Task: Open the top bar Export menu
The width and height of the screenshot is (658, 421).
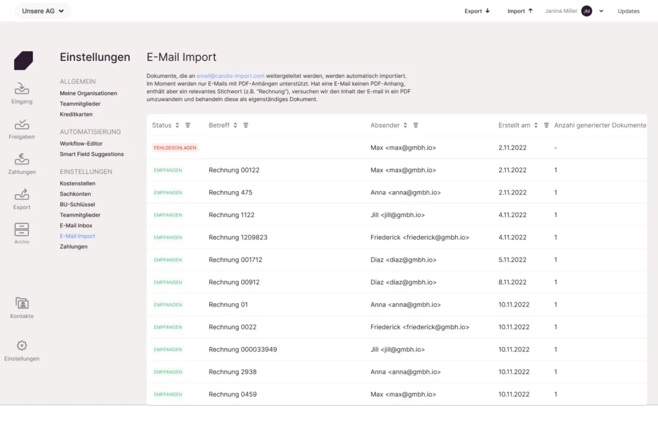Action: click(x=477, y=11)
